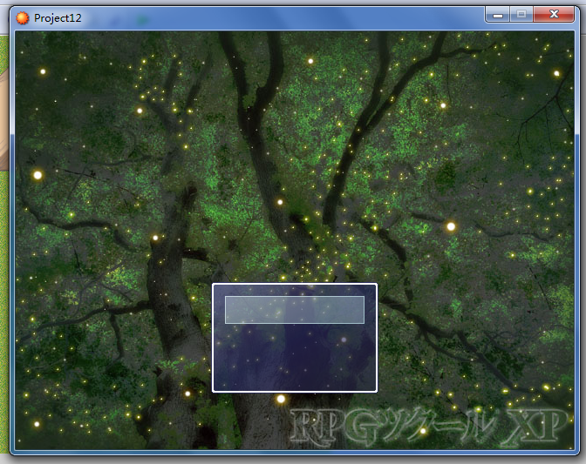
Task: Close the Project12 game window
Action: [554, 15]
